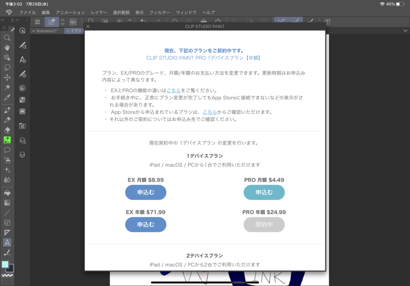Viewport: 410px width, 286px height.
Task: Click 申込む under EX 月額 $8.99
Action: 146,192
